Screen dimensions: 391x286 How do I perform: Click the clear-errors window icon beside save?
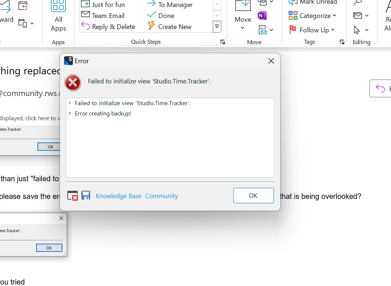[x=73, y=196]
